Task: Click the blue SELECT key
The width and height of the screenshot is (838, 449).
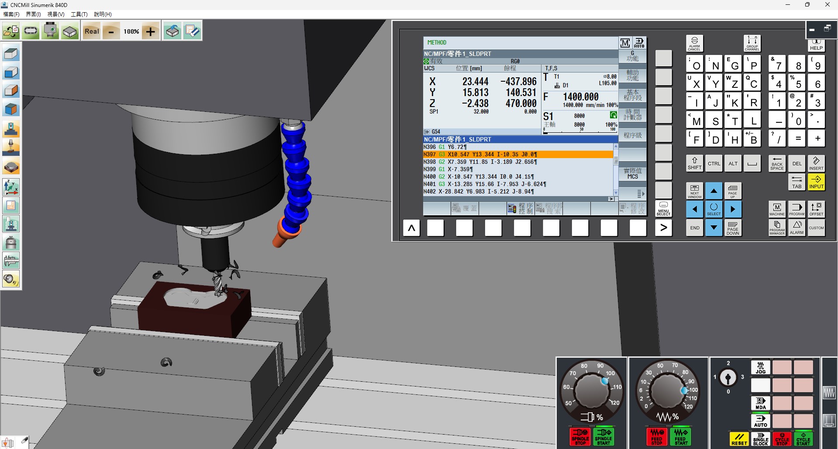Action: (x=714, y=210)
